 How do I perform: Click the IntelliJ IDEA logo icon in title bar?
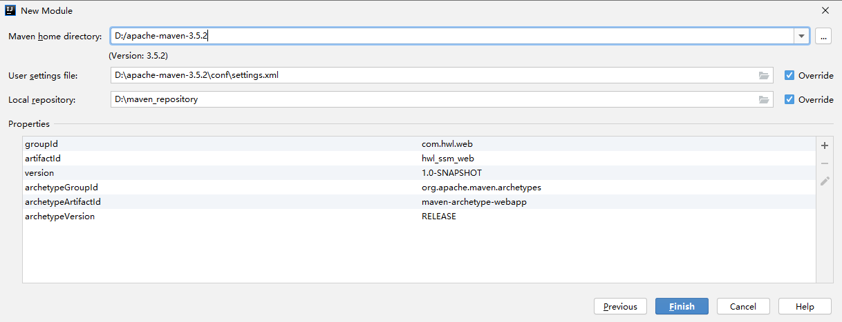coord(10,10)
